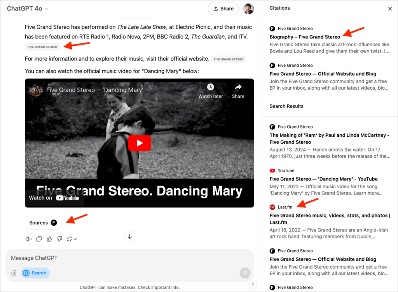The image size is (398, 292).
Task: Expand the regenerate options chevron
Action: 75,239
